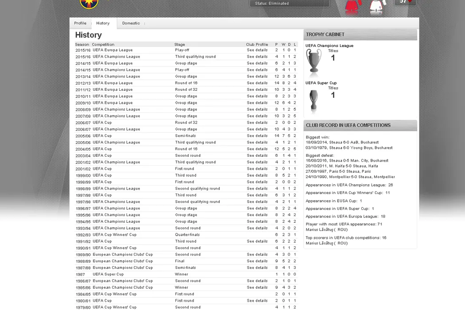This screenshot has width=465, height=310.
Task: Click the UEFA Champions League trophy image
Action: pyautogui.click(x=314, y=60)
